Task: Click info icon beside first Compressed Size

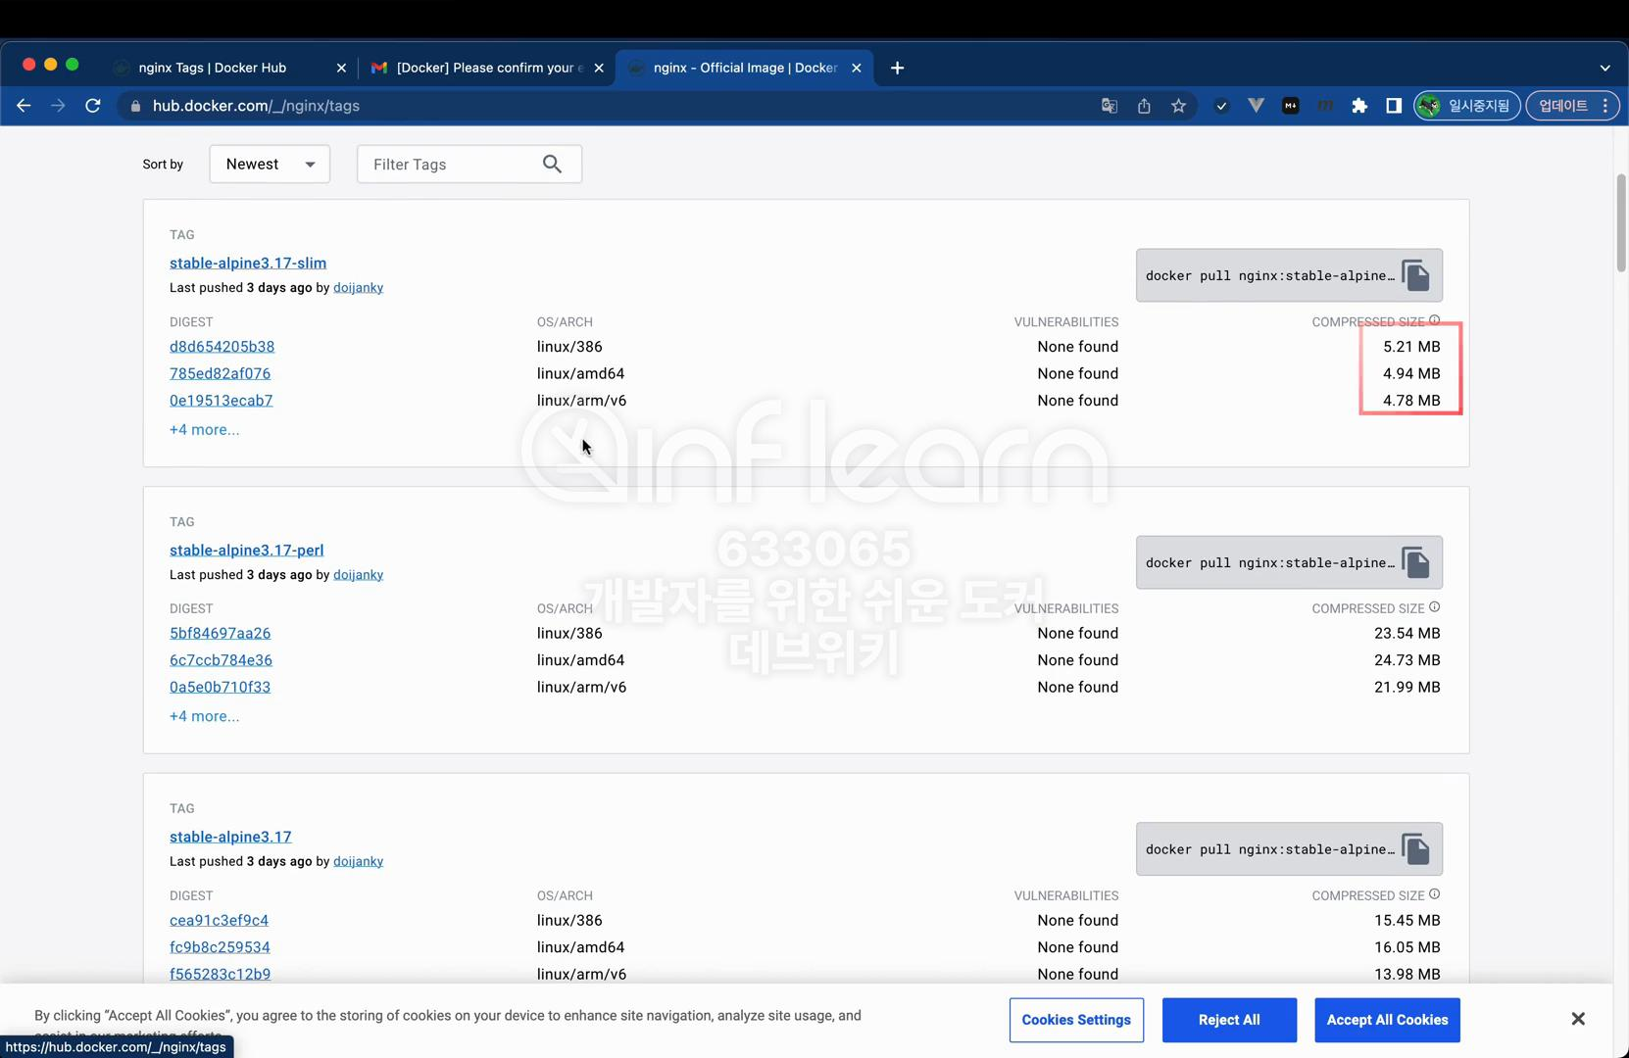Action: pos(1435,320)
